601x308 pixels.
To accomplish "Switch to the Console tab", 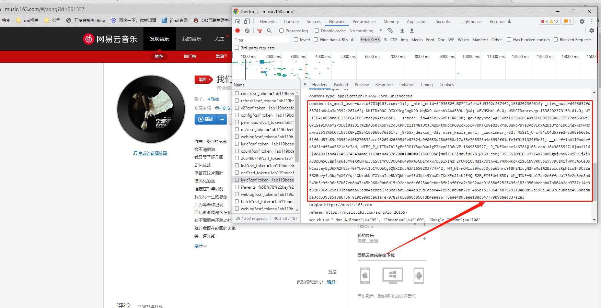I will [x=291, y=21].
